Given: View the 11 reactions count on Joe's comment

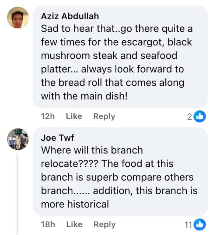Looking at the screenshot, I should point(188,225).
